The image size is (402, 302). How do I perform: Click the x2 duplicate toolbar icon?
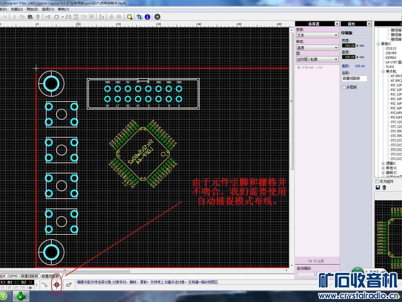click(x=48, y=17)
